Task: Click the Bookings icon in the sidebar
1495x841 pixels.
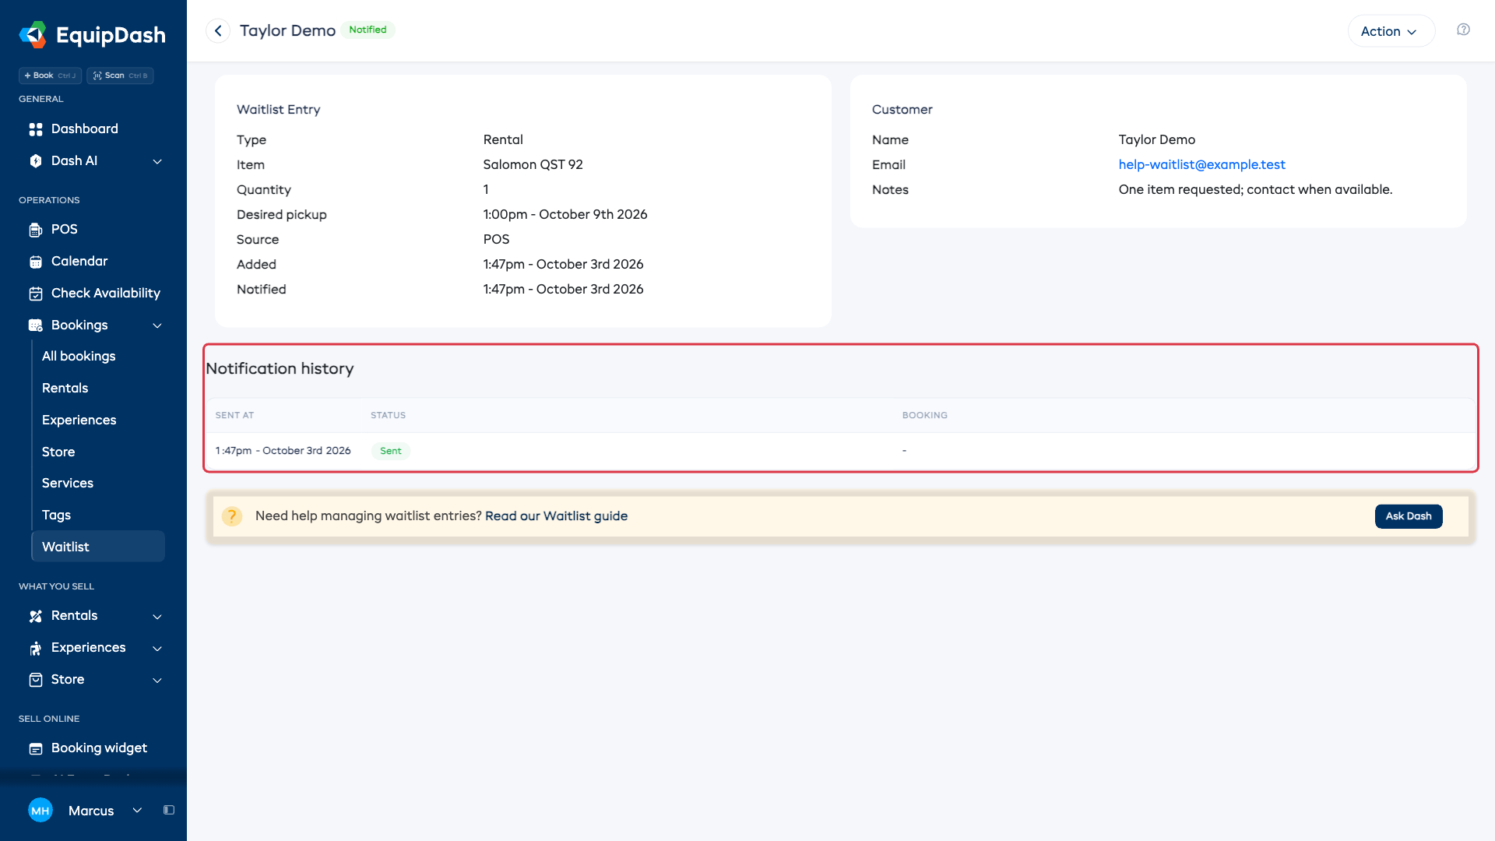Action: pyautogui.click(x=36, y=325)
